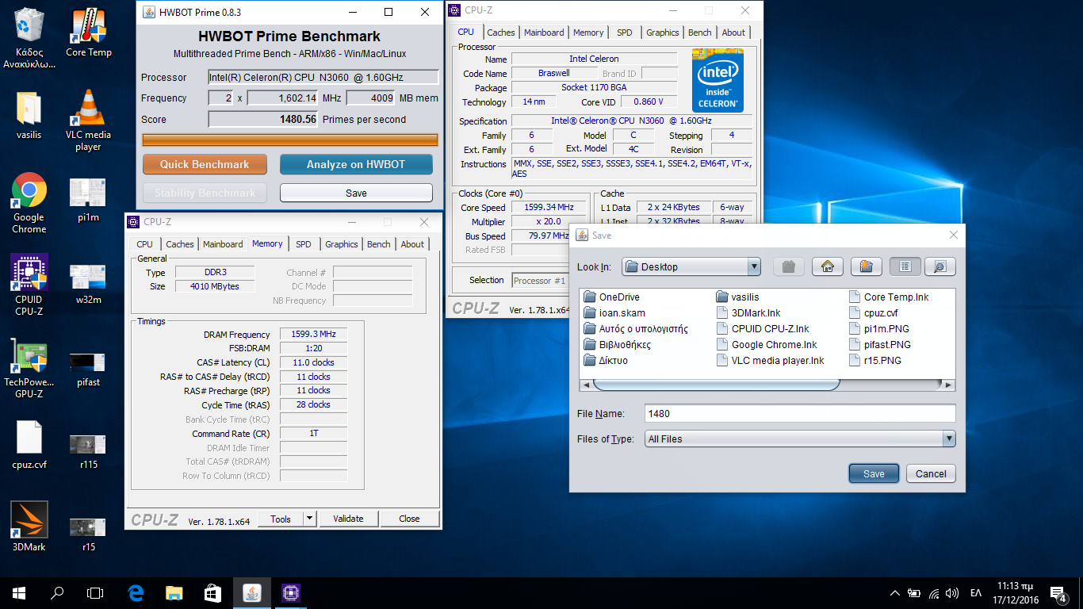Expand the Files of Type dropdown
The height and width of the screenshot is (609, 1083).
pyautogui.click(x=949, y=439)
